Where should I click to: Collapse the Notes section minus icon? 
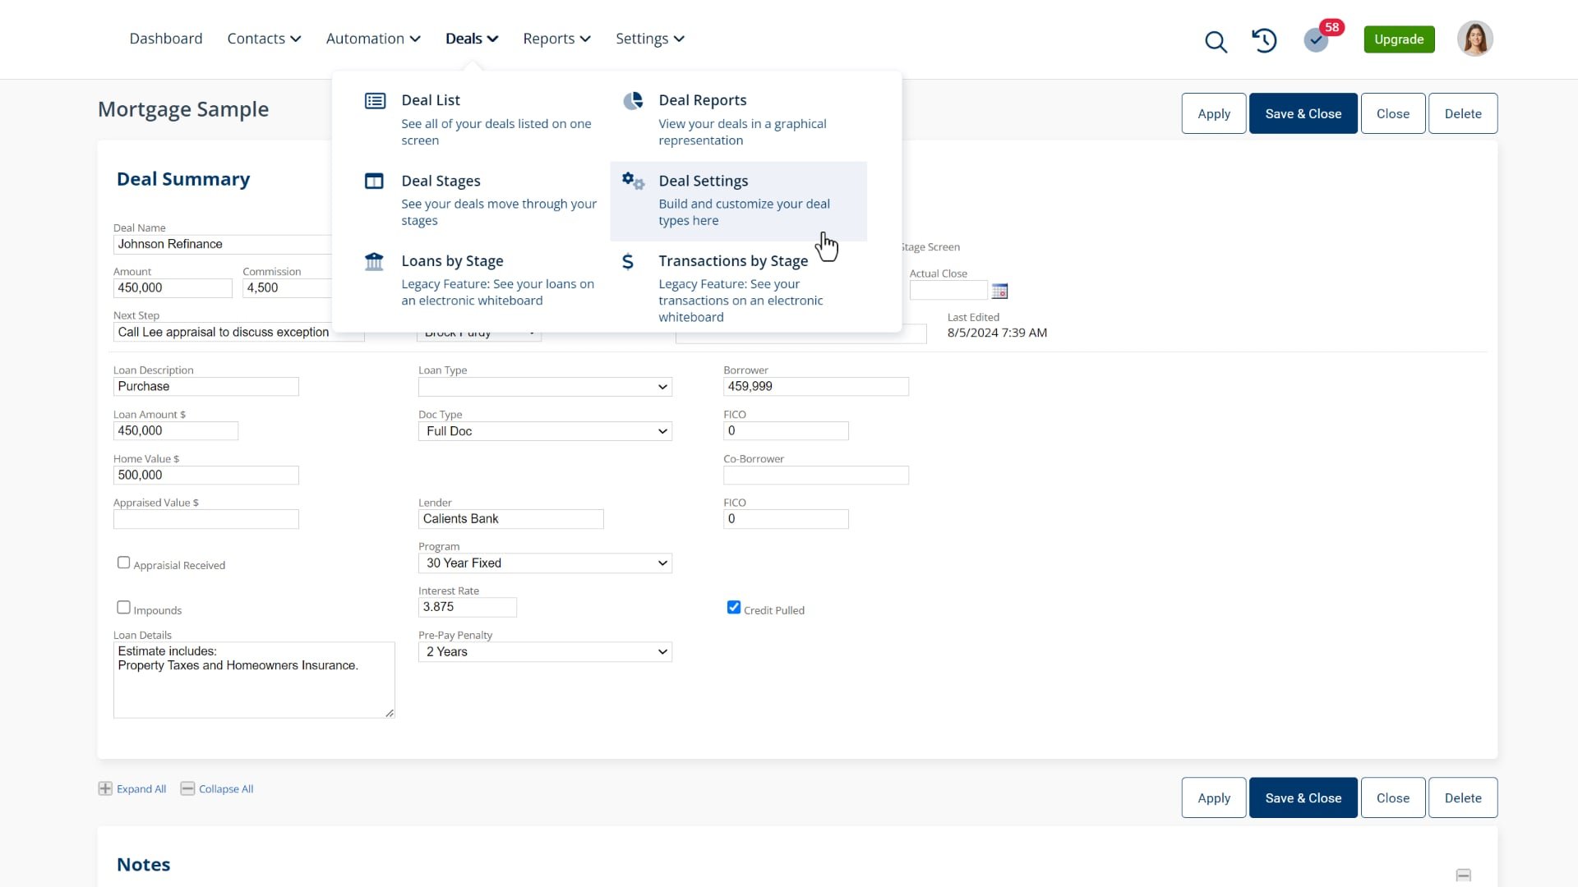click(x=1463, y=875)
